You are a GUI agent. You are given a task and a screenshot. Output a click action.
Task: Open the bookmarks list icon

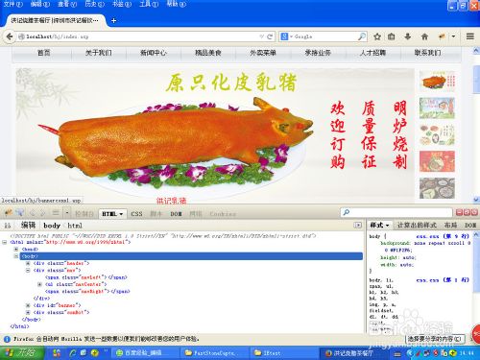(x=392, y=36)
